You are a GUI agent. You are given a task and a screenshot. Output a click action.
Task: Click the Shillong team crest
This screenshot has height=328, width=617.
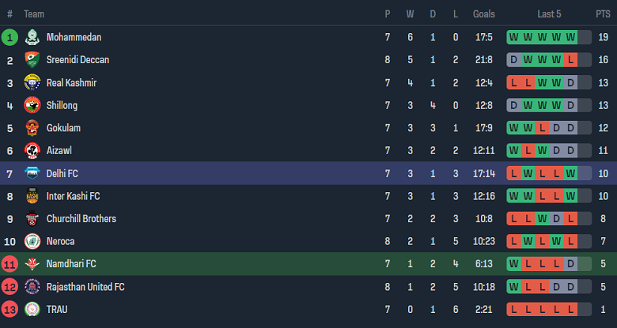pos(32,105)
